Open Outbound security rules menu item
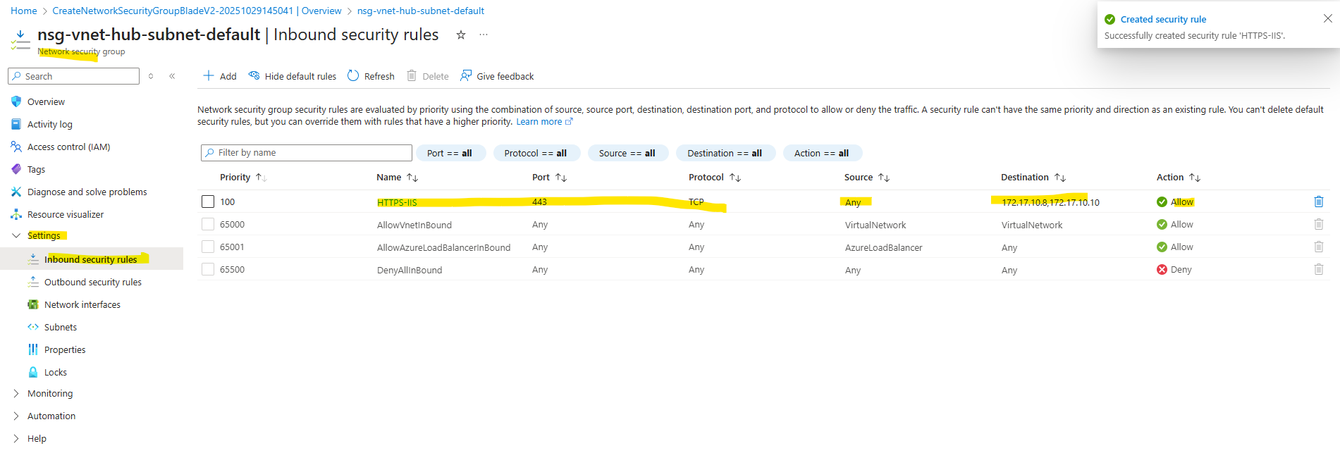 [x=92, y=282]
